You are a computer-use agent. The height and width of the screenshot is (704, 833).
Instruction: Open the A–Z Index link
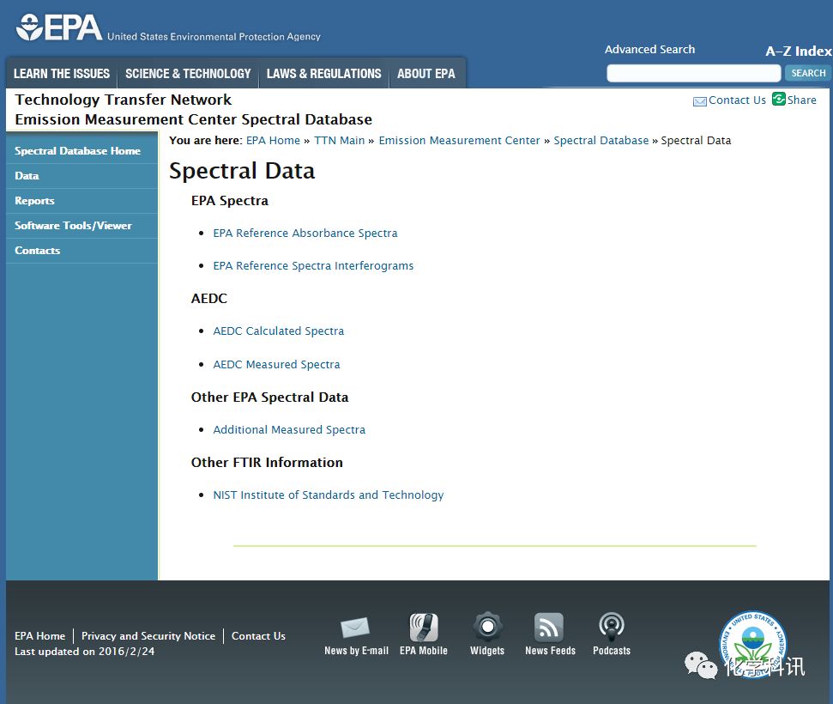(798, 52)
